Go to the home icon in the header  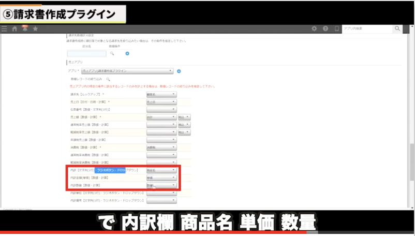tap(14, 29)
